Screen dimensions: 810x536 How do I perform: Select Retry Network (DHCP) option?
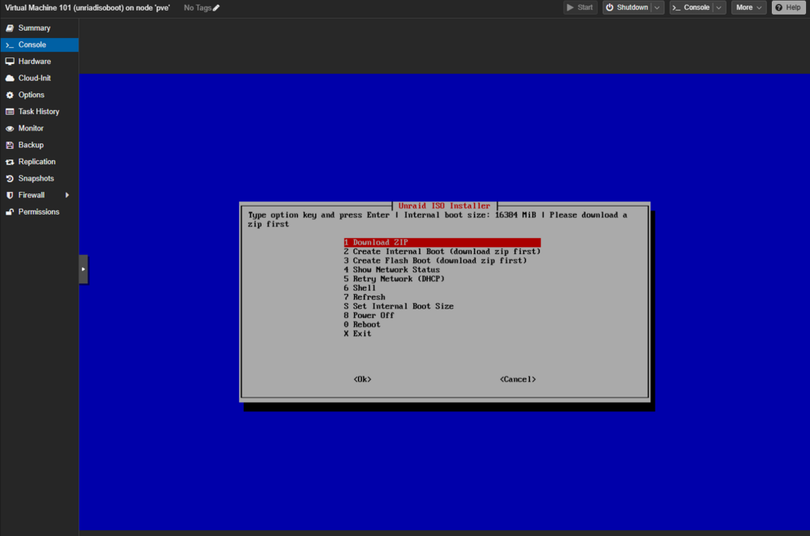[394, 279]
